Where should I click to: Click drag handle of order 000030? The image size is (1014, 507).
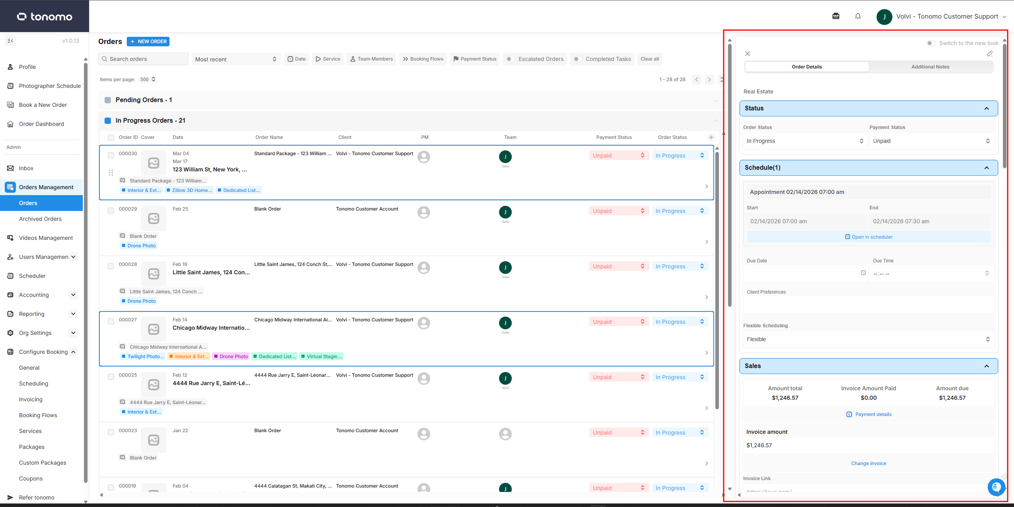[111, 173]
